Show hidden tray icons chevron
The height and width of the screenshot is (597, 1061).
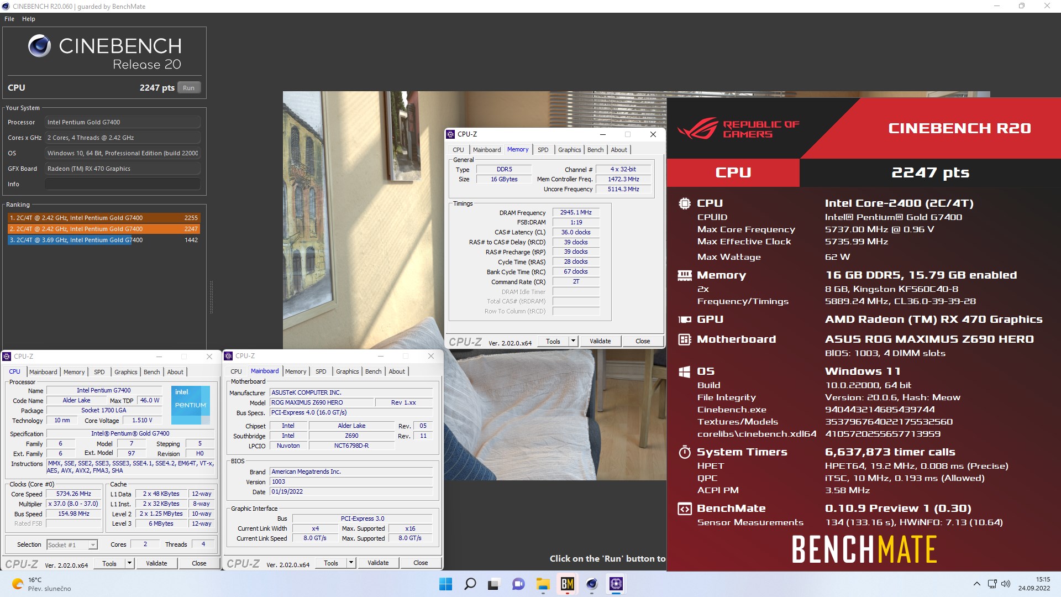tap(976, 584)
